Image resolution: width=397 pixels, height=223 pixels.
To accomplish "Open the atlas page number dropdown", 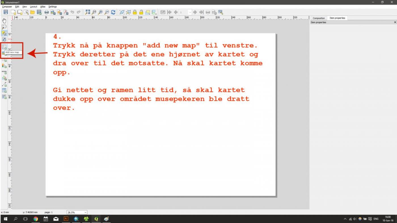I will pos(190,12).
